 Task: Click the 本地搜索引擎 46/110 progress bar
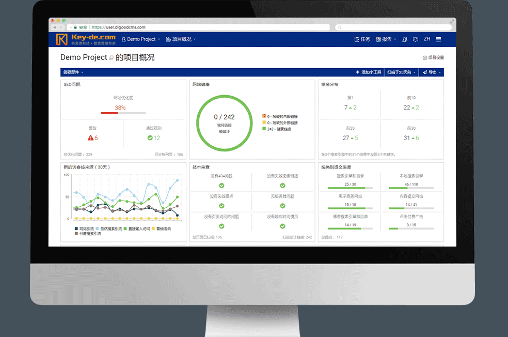(411, 188)
